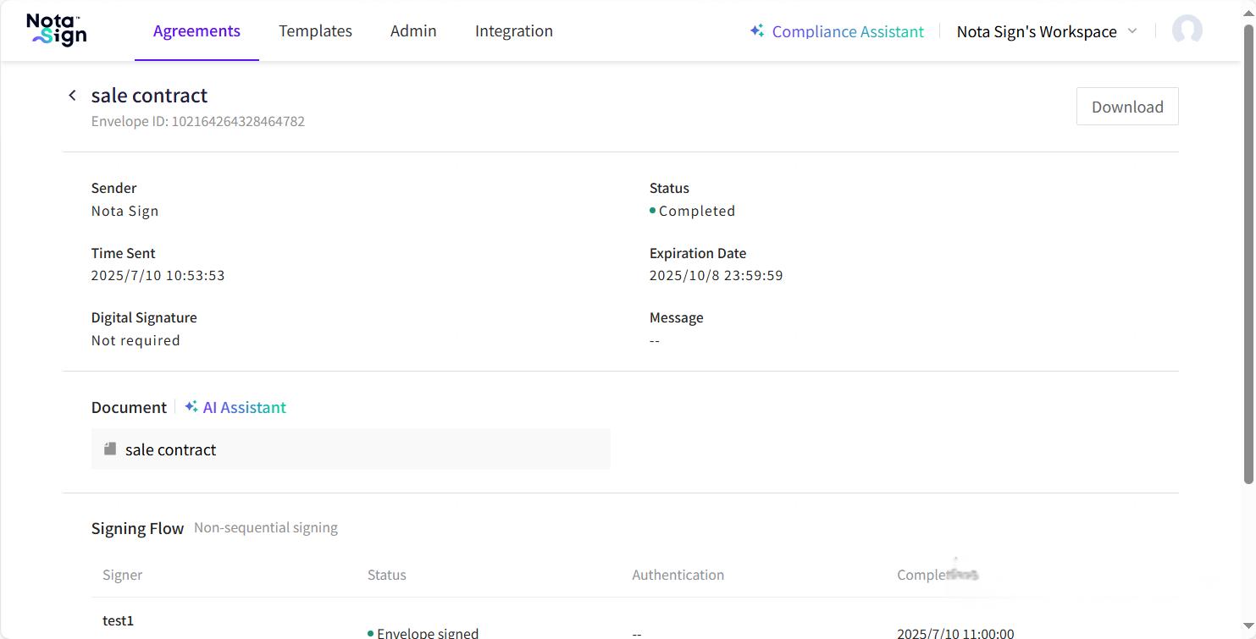Download the sale contract envelope
Screen dimensions: 1256x639
(x=1126, y=107)
